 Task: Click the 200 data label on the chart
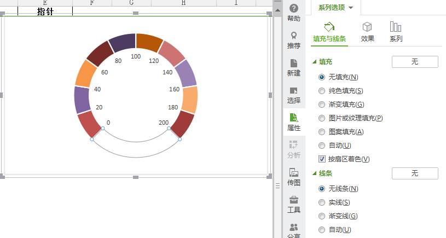tap(164, 123)
